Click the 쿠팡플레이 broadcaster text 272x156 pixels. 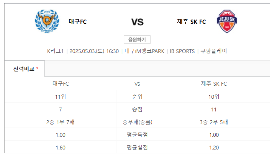tap(213, 51)
